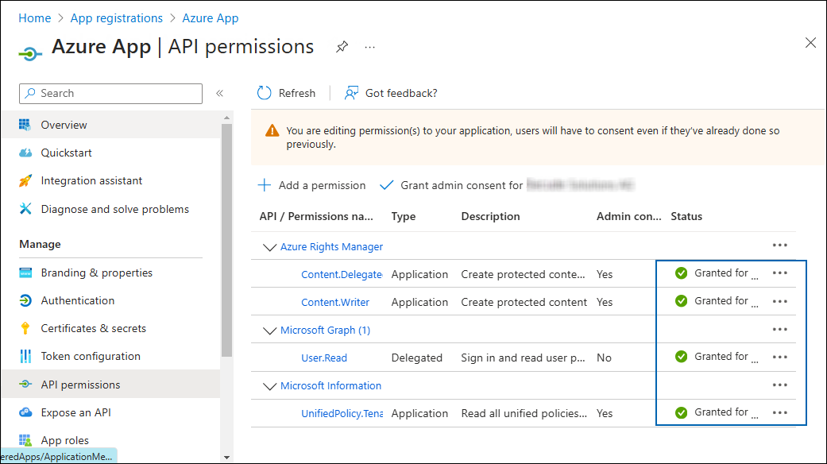Collapse the Microsoft Graph (1) group
The width and height of the screenshot is (827, 464).
[x=269, y=329]
